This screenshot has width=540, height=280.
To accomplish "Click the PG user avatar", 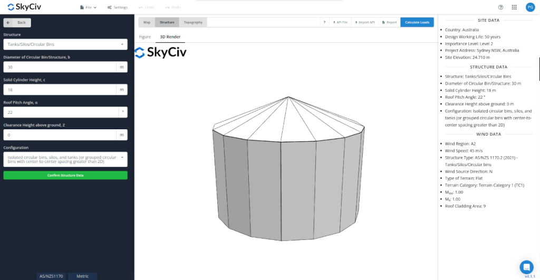I will (530, 7).
